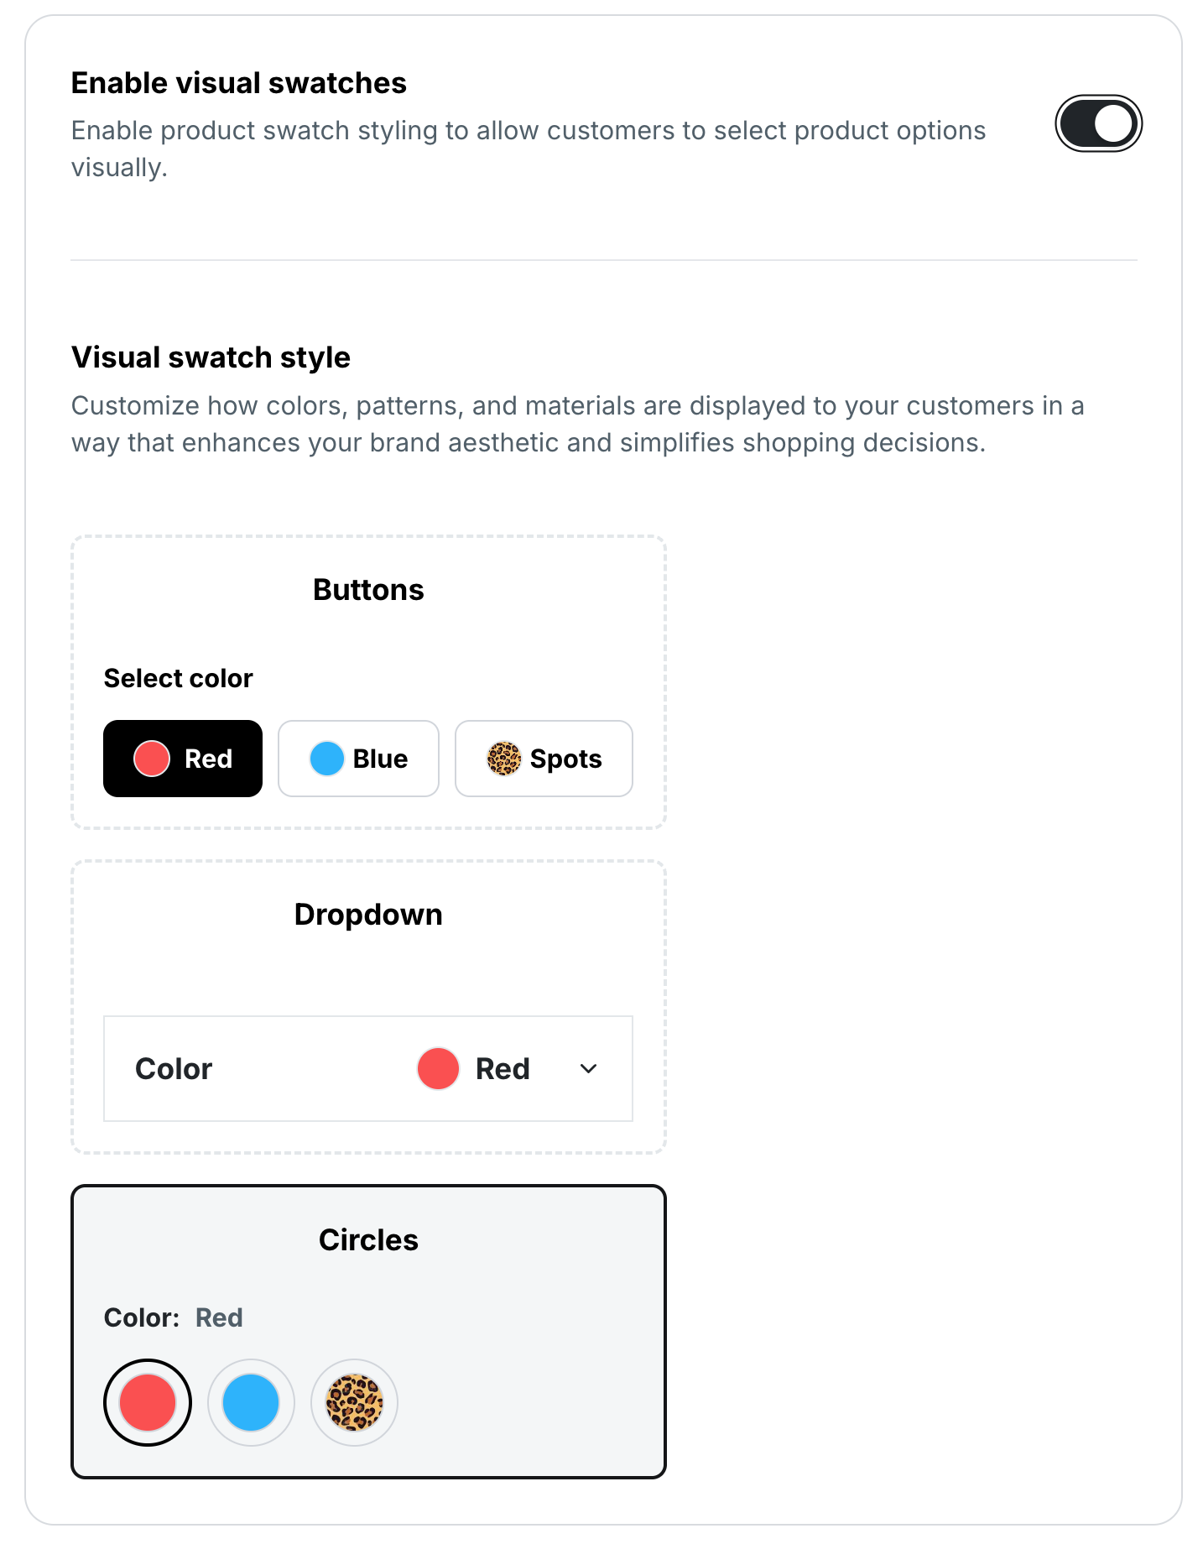Viewport: 1203px width, 1544px height.
Task: Click the red dot in Color dropdown
Action: 438,1068
